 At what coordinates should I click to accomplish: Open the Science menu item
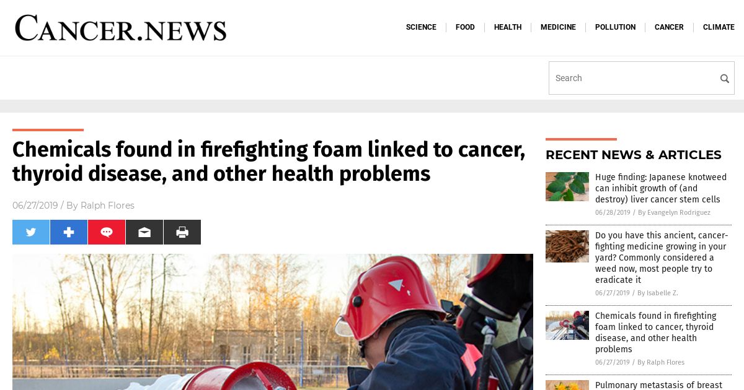(x=421, y=27)
